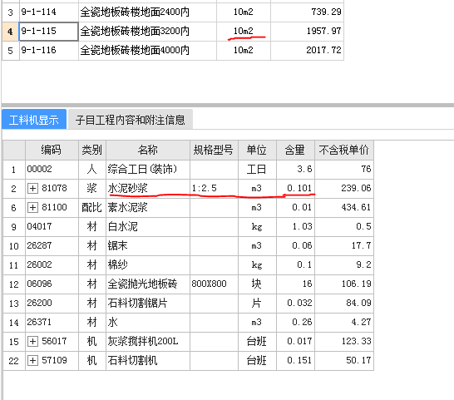Viewport: 454px width, 400px height.
Task: Click the 单位 column header
Action: point(257,150)
